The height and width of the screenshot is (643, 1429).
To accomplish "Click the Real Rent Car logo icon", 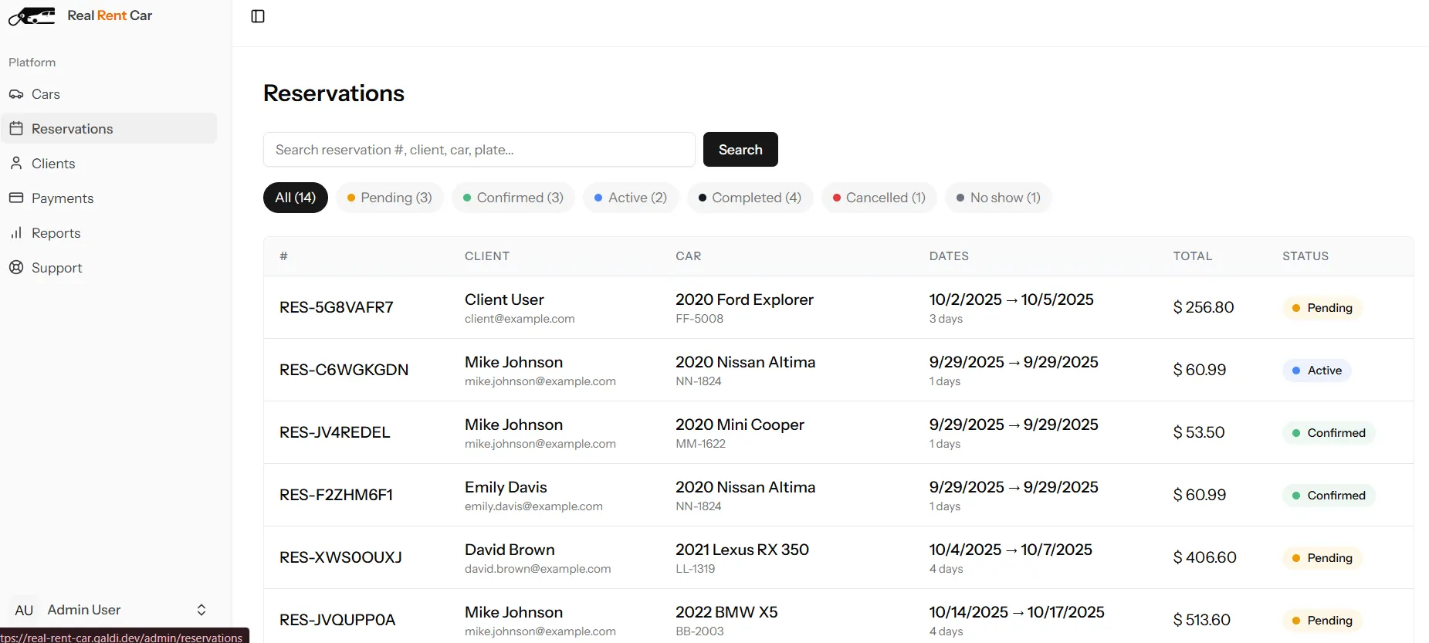I will (32, 16).
